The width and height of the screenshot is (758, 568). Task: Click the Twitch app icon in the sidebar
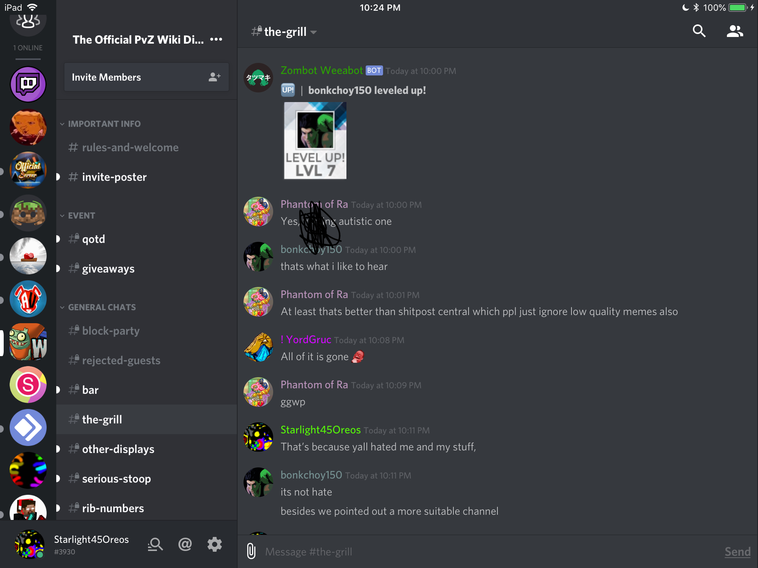pyautogui.click(x=28, y=83)
